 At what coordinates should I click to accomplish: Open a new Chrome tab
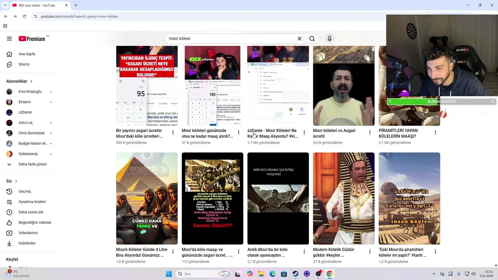click(x=75, y=5)
